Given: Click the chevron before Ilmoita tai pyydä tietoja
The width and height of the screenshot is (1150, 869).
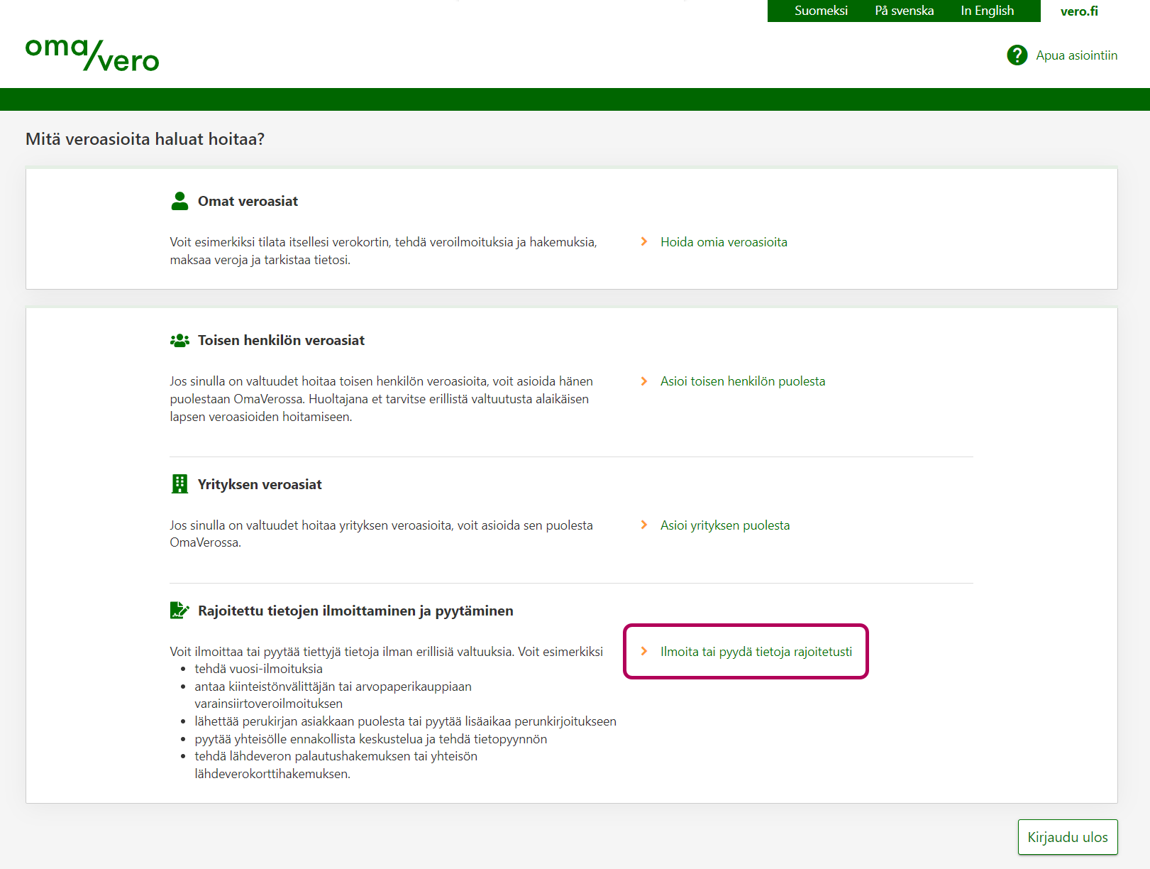Looking at the screenshot, I should pos(644,652).
